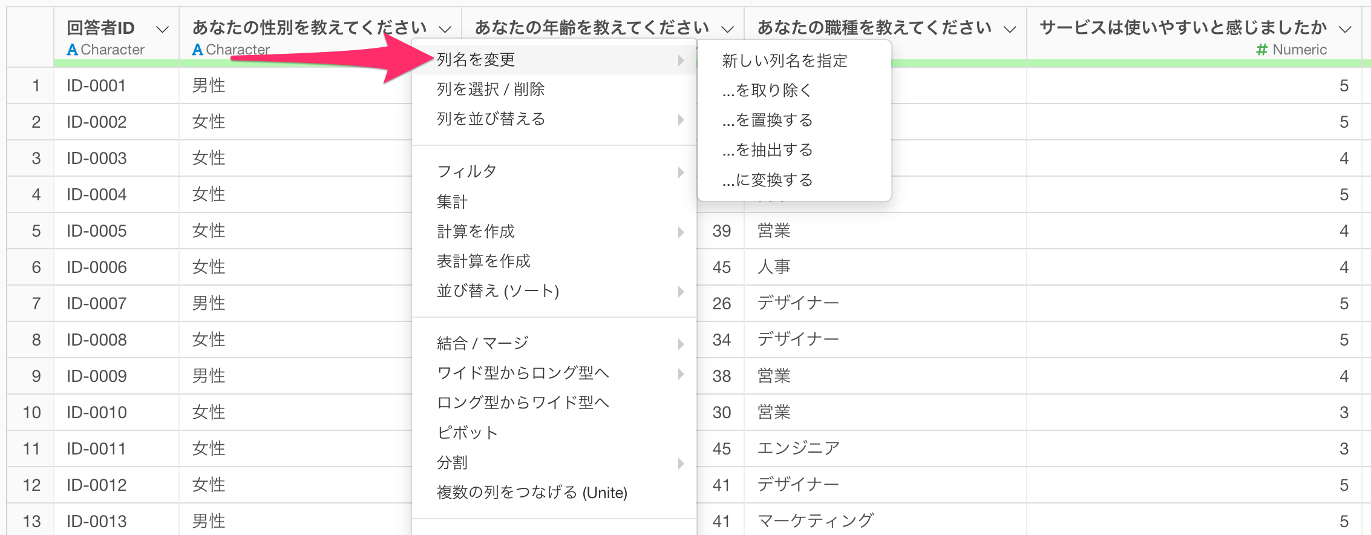1371x535 pixels.
Task: Open the 性別 column header dropdown arrow
Action: [445, 28]
